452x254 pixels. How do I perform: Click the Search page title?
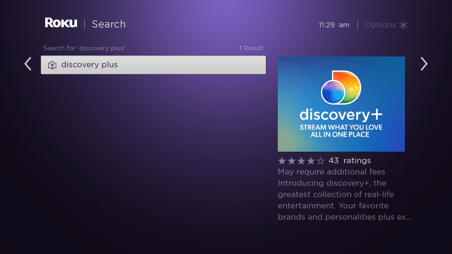[108, 24]
